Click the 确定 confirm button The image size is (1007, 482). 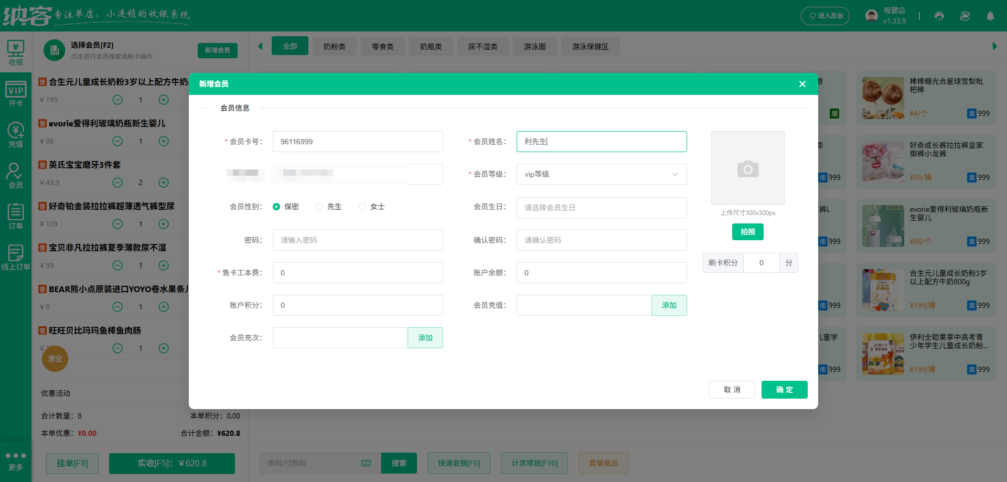click(784, 390)
